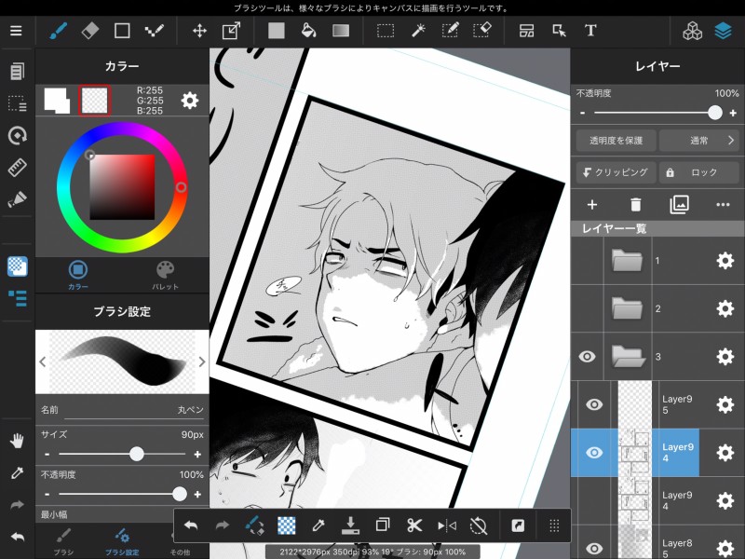Image resolution: width=745 pixels, height=559 pixels.
Task: Select the foreground/background color swatches
Action: pyautogui.click(x=57, y=101)
